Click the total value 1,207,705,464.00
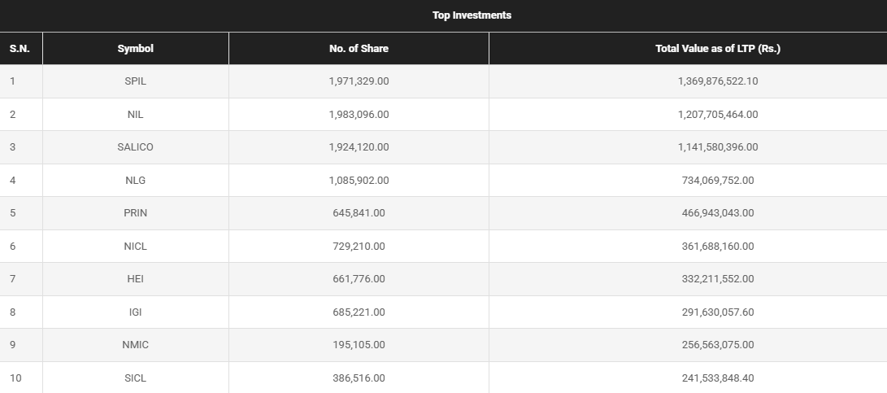The height and width of the screenshot is (393, 887). point(717,115)
